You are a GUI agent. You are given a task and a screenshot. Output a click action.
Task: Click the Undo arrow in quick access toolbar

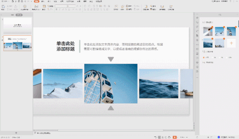click(25, 1)
